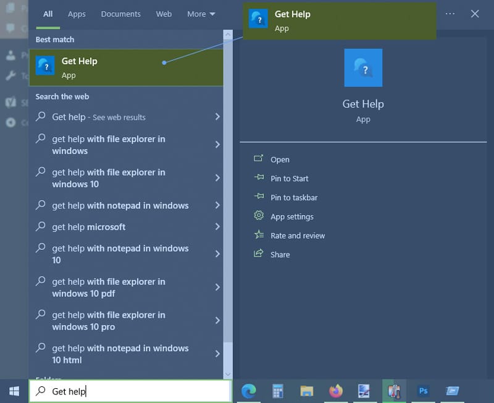Expand 'get help with notepad in windows' chevron
Image resolution: width=494 pixels, height=403 pixels.
(217, 205)
